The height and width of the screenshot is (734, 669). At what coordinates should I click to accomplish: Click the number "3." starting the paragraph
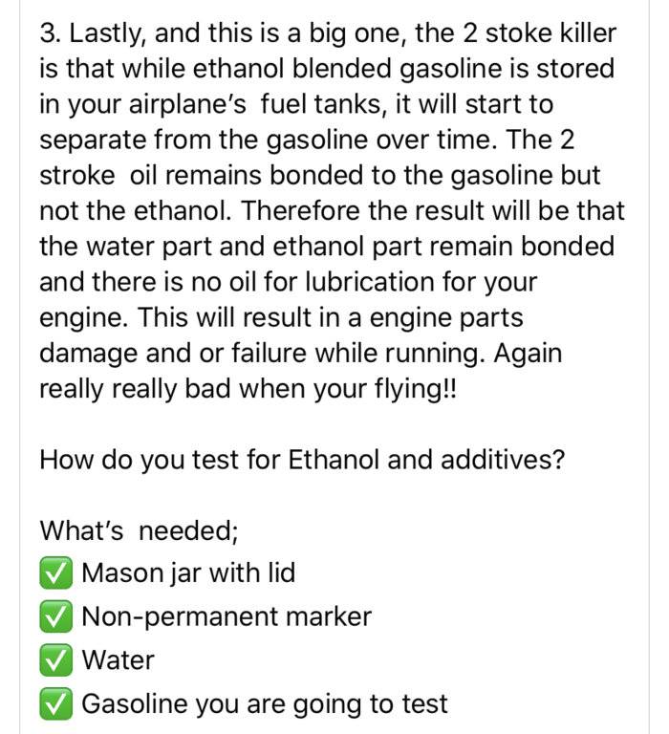click(x=51, y=34)
